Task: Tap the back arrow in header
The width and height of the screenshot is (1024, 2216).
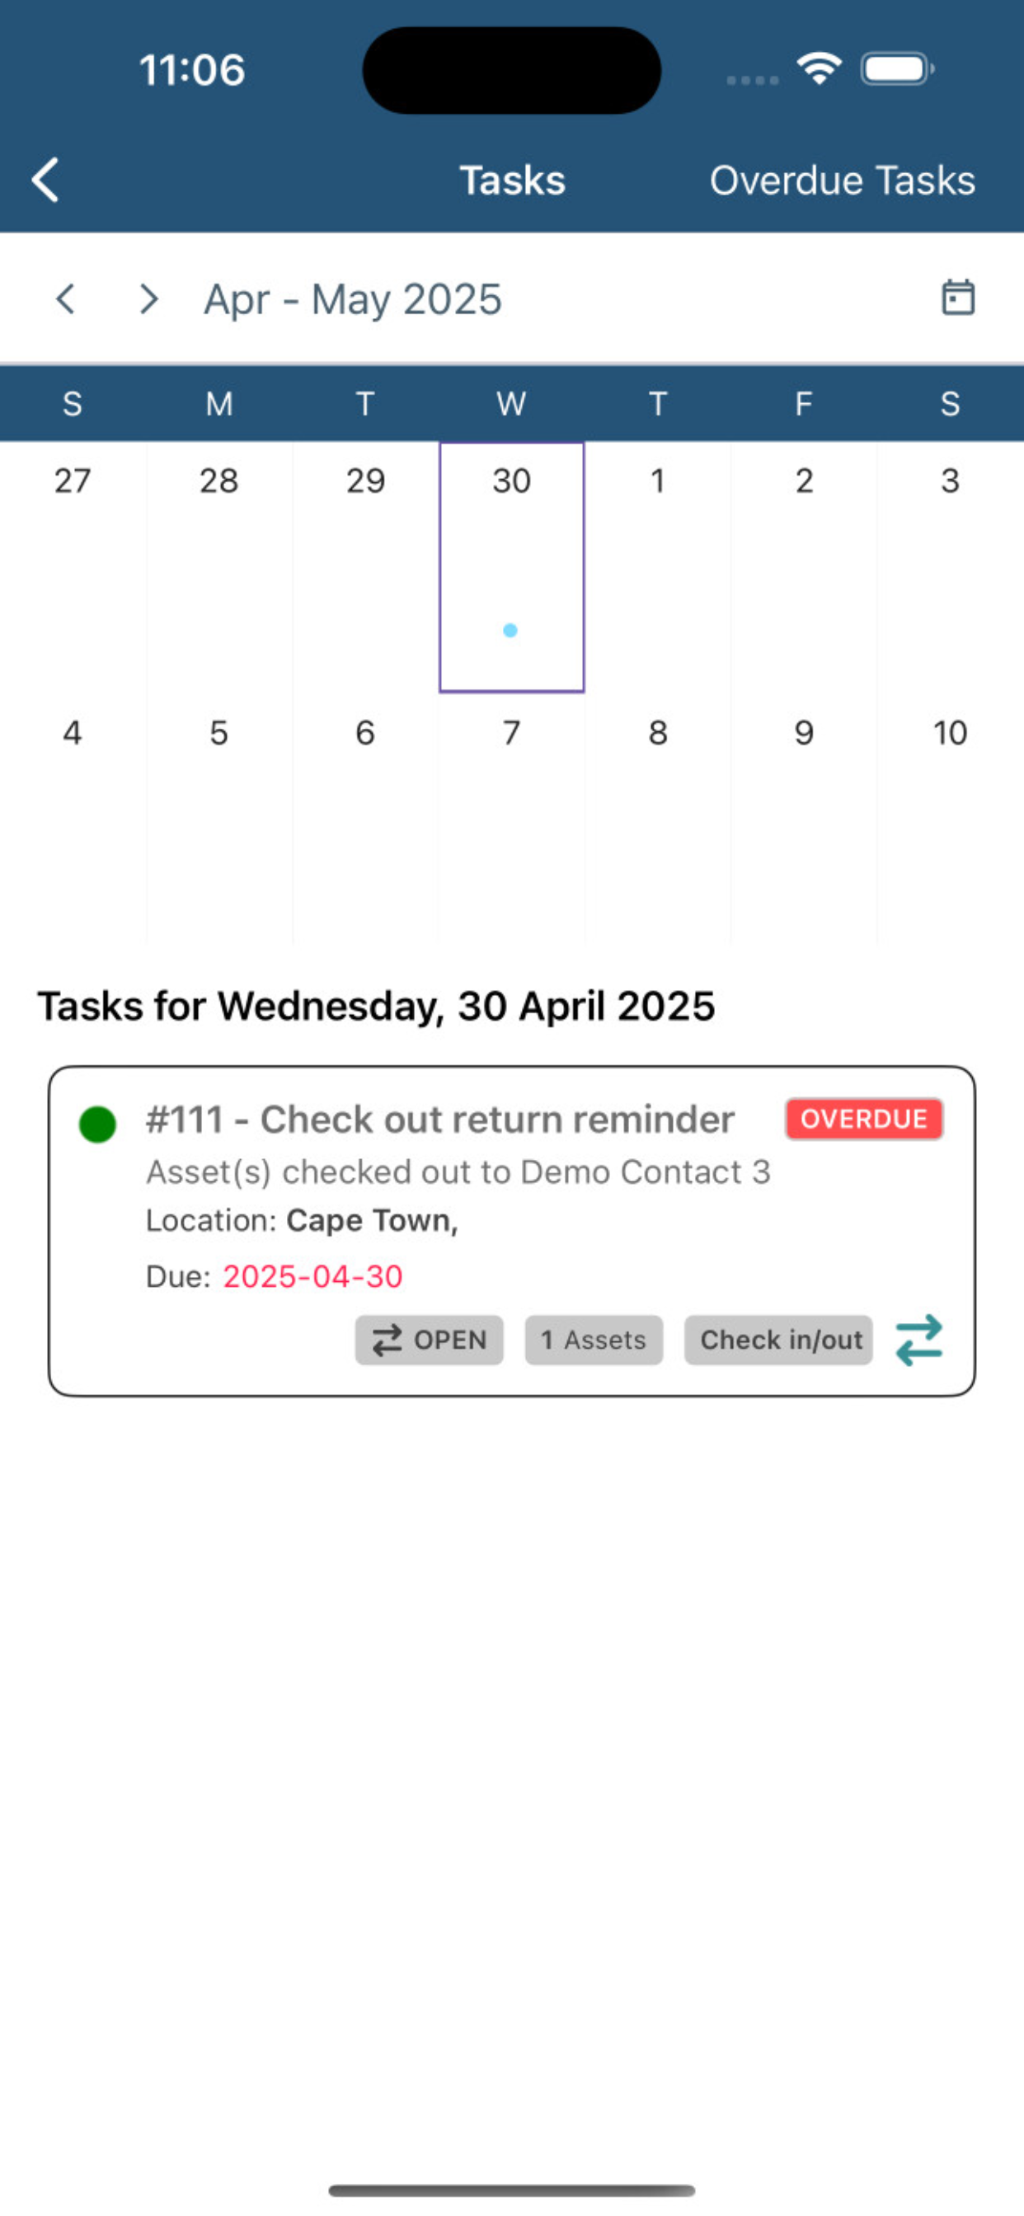Action: click(45, 180)
